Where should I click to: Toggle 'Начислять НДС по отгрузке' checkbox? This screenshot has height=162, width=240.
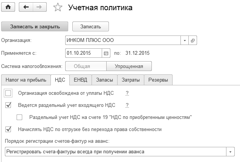8,129
